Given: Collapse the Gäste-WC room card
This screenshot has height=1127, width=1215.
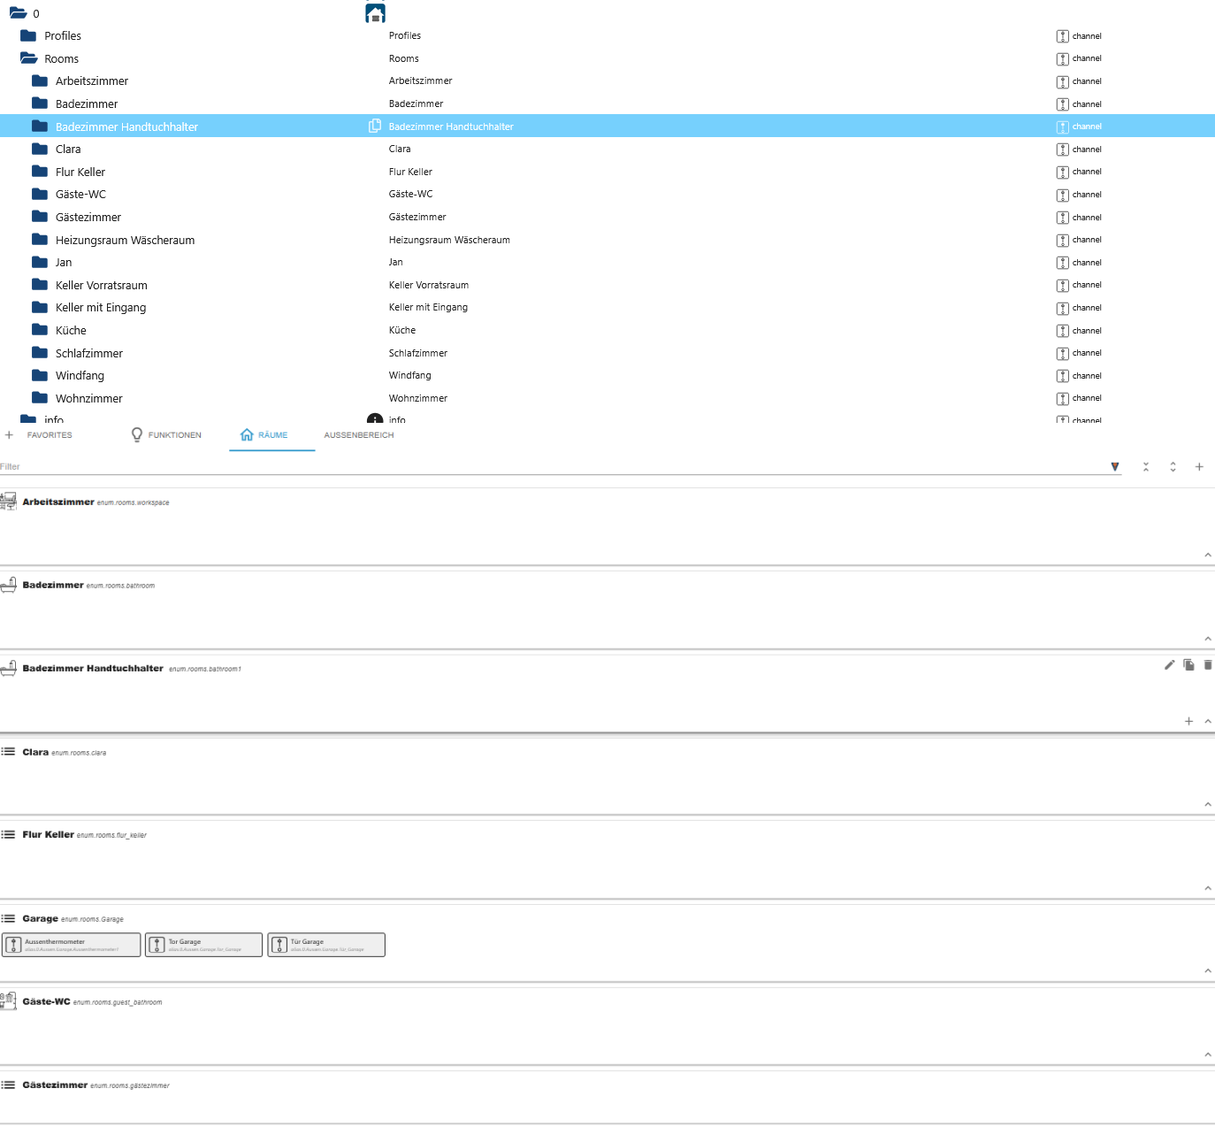Looking at the screenshot, I should point(1208,1054).
